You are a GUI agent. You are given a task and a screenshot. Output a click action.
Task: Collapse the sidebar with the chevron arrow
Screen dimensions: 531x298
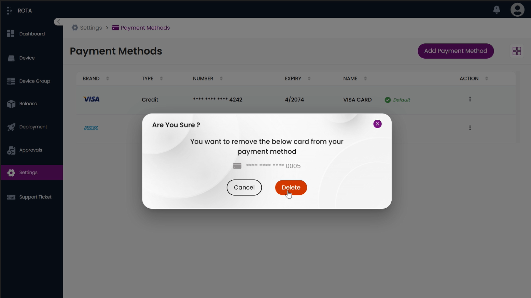coord(58,21)
